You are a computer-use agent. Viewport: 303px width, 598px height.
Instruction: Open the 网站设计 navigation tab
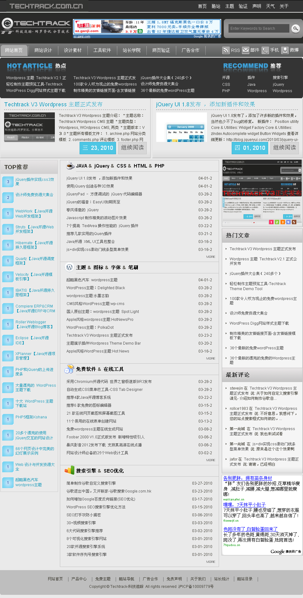pyautogui.click(x=43, y=50)
